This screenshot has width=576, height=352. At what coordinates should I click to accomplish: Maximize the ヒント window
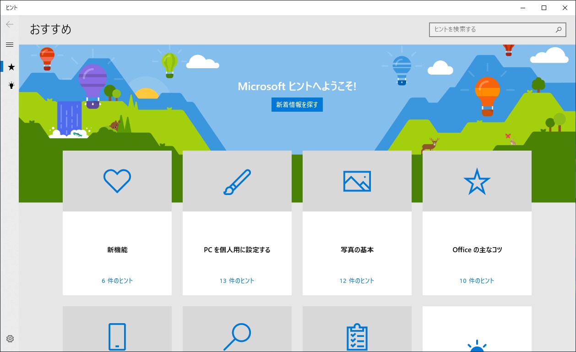click(544, 7)
